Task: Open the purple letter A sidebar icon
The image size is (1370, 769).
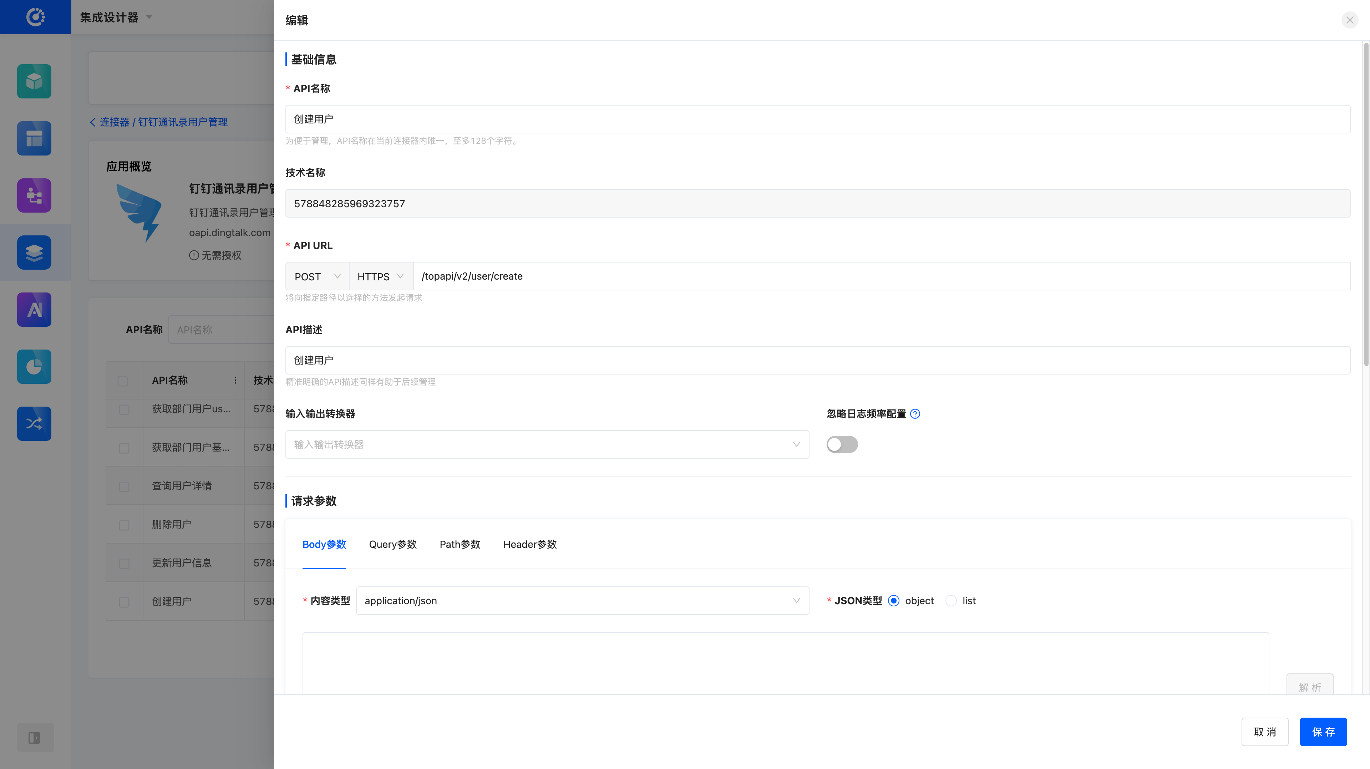Action: point(34,310)
